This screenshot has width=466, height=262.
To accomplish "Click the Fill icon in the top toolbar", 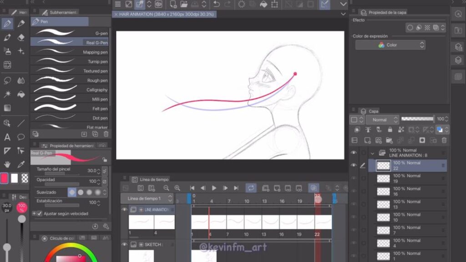I will click(263, 4).
